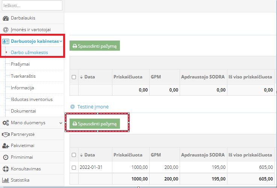Click the Partnerystė handshake icon
The width and height of the screenshot is (277, 188).
coord(6,134)
